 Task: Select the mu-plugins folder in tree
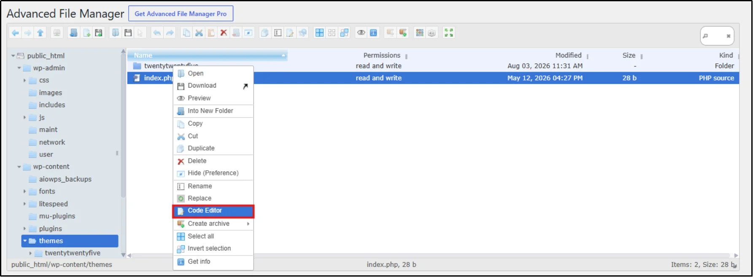coord(57,216)
